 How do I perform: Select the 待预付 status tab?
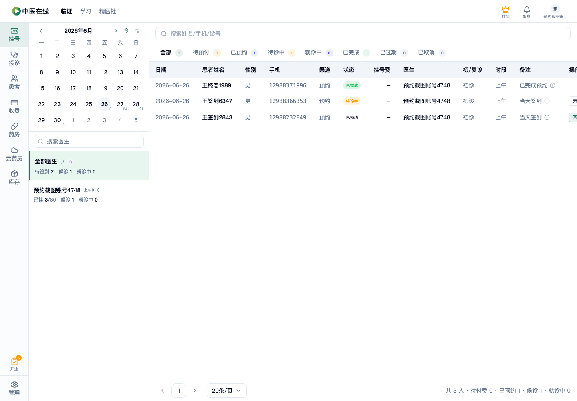click(x=206, y=52)
